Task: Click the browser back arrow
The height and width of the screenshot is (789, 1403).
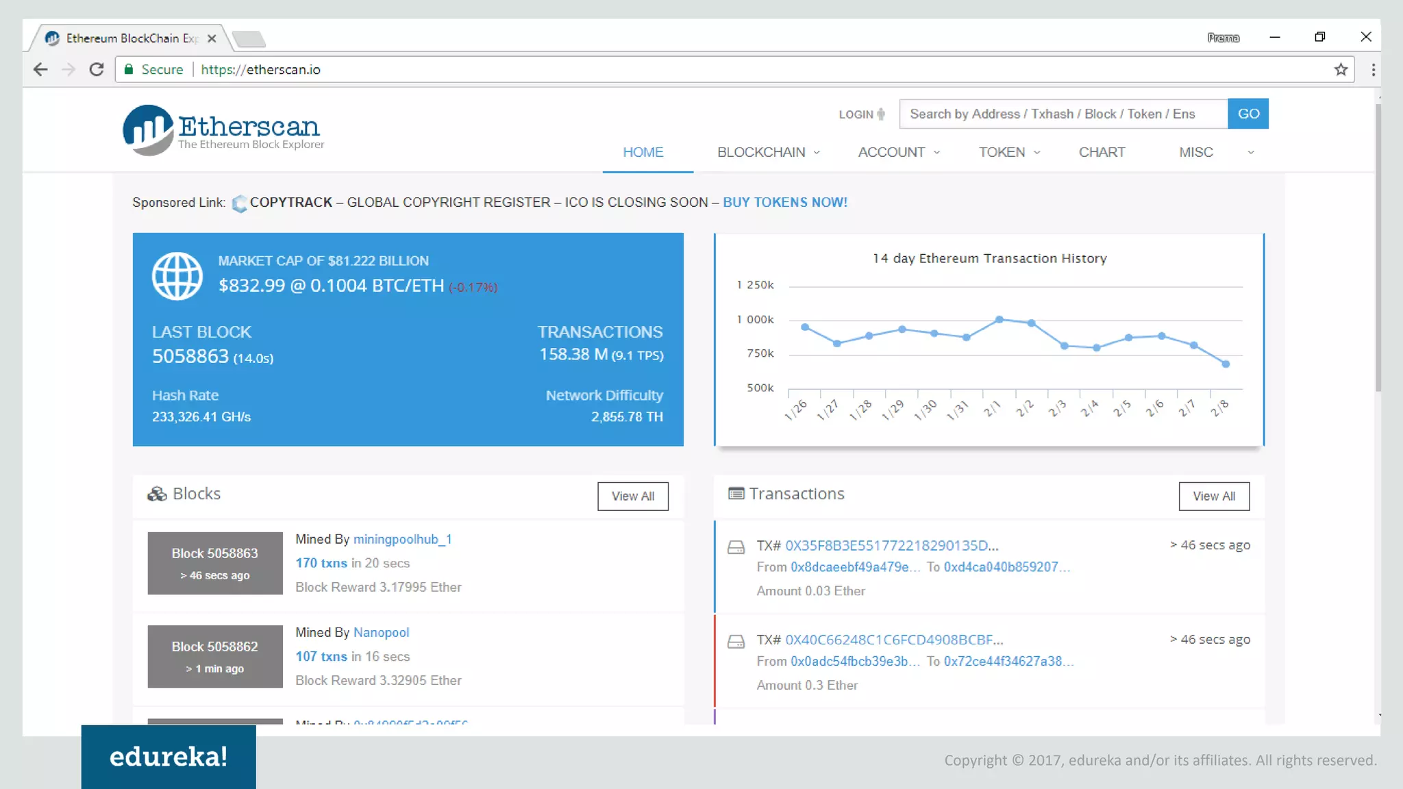Action: coord(40,69)
